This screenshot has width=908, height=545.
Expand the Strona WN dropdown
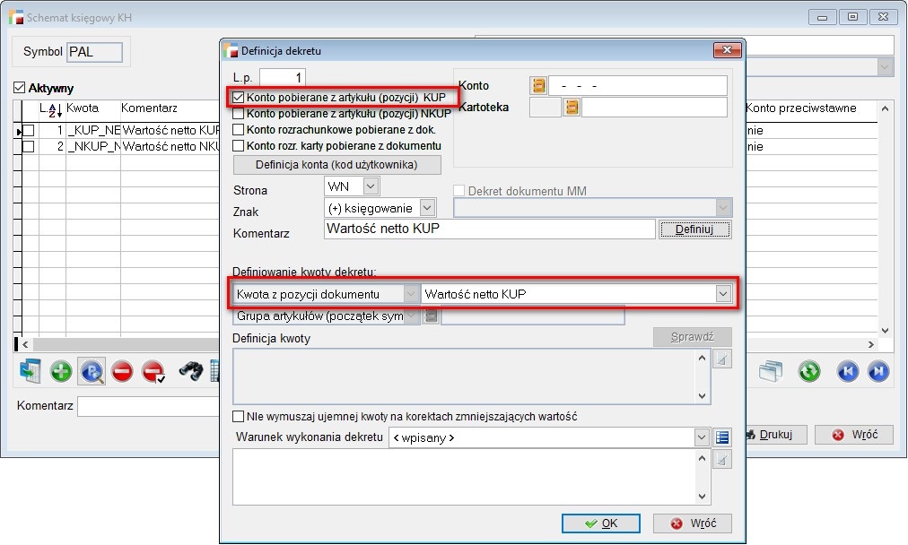(371, 186)
